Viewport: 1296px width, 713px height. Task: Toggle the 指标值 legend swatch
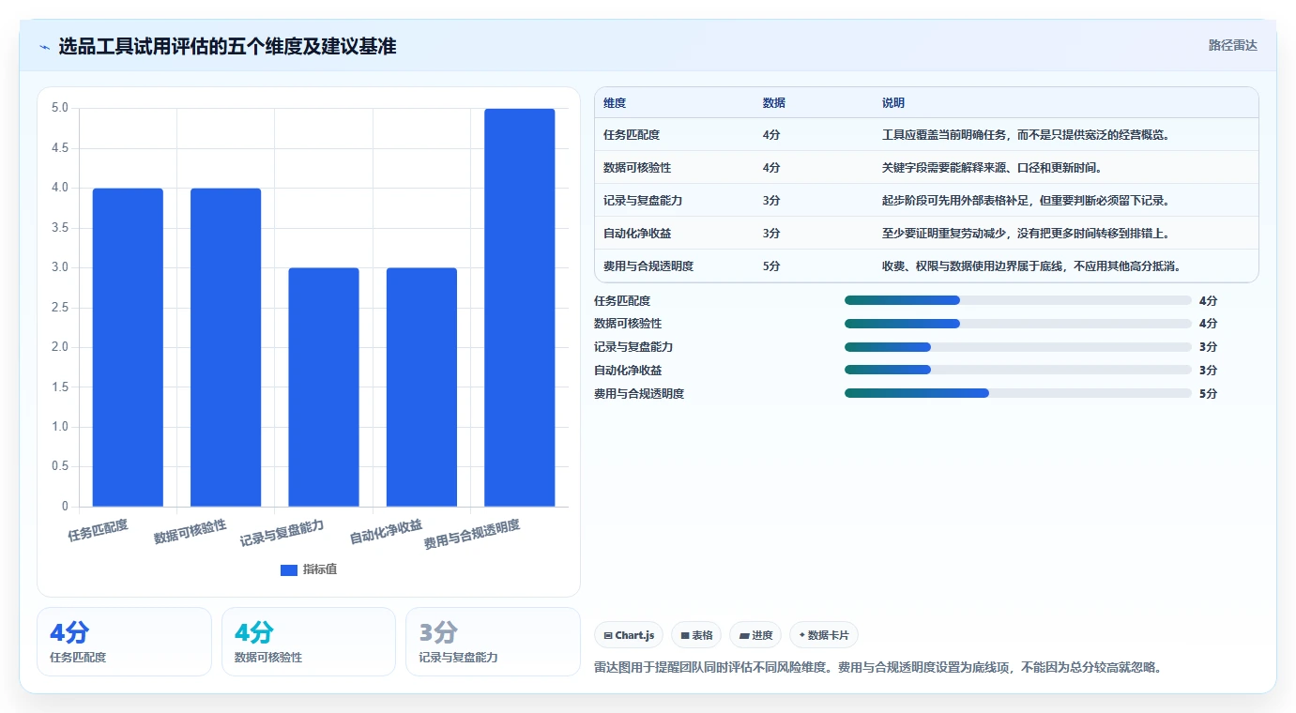(x=289, y=569)
